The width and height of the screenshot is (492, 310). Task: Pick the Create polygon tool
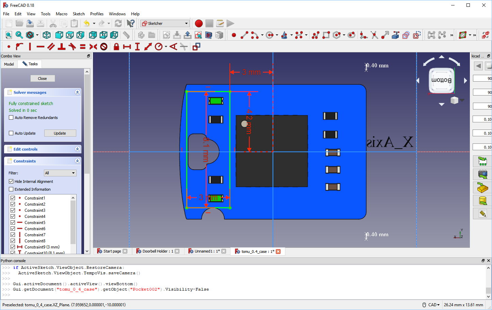pos(337,35)
